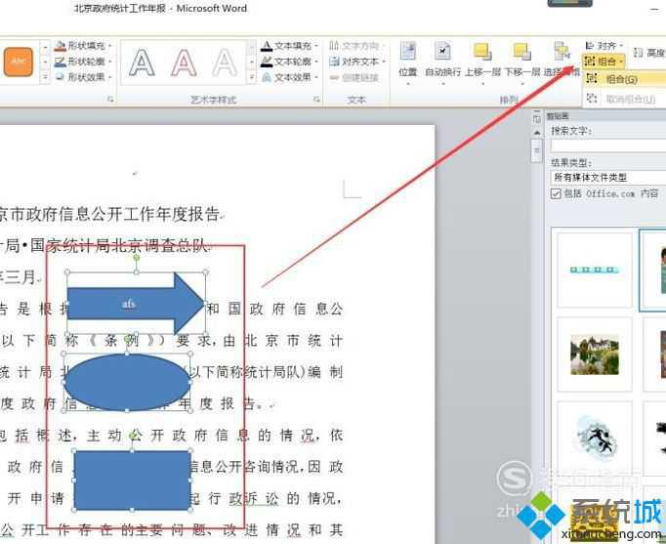The height and width of the screenshot is (544, 666).
Task: Select the blue right arrow shape
Action: pyautogui.click(x=135, y=304)
